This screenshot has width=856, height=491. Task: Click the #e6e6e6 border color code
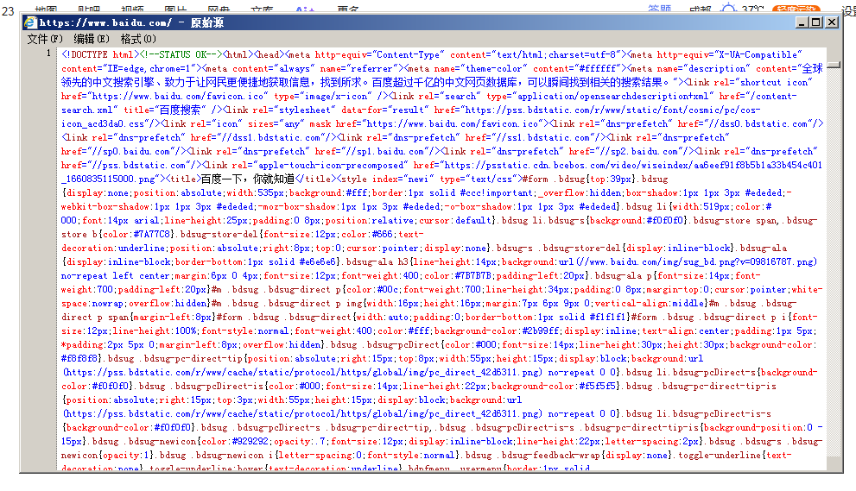(x=317, y=261)
